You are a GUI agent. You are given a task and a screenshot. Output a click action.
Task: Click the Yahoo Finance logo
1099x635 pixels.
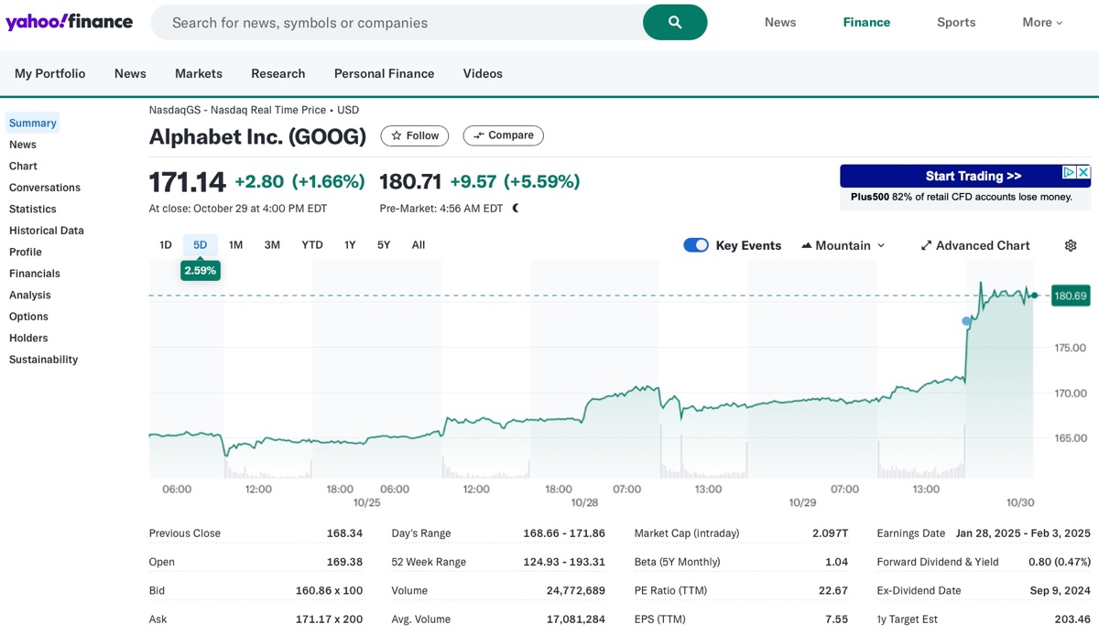click(69, 21)
